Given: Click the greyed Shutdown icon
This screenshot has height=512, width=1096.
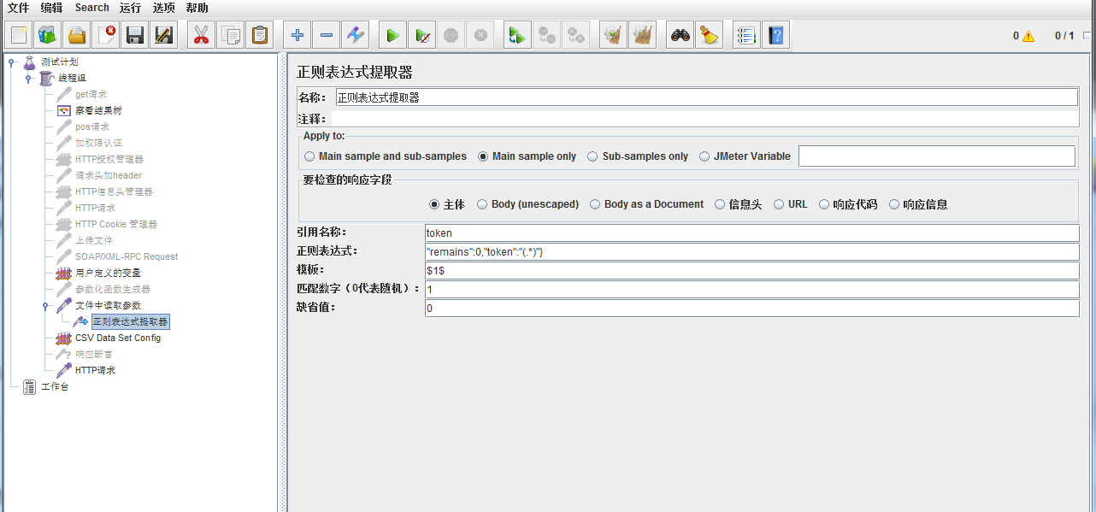Looking at the screenshot, I should tap(480, 35).
